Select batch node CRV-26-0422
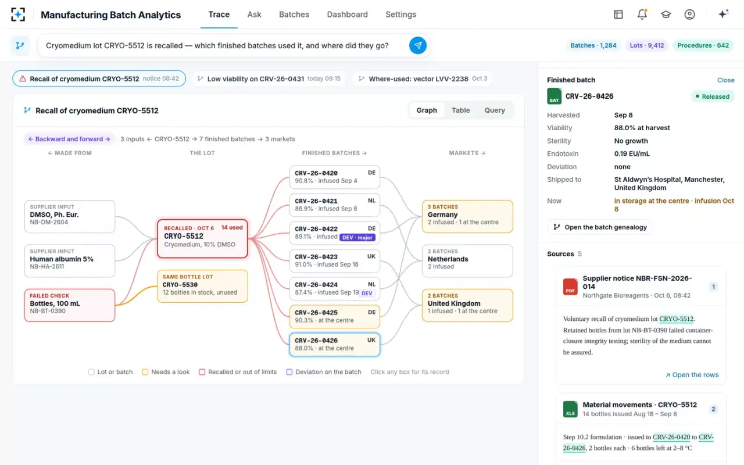The height and width of the screenshot is (465, 744). [x=335, y=233]
